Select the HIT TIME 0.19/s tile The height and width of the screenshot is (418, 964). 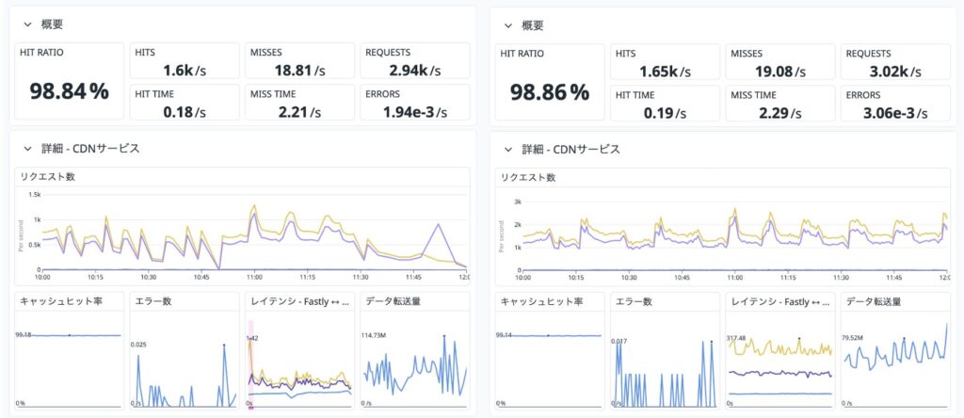[x=664, y=103]
